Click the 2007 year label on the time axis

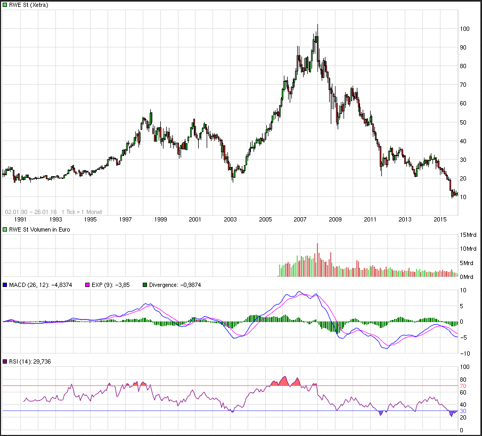pyautogui.click(x=300, y=219)
